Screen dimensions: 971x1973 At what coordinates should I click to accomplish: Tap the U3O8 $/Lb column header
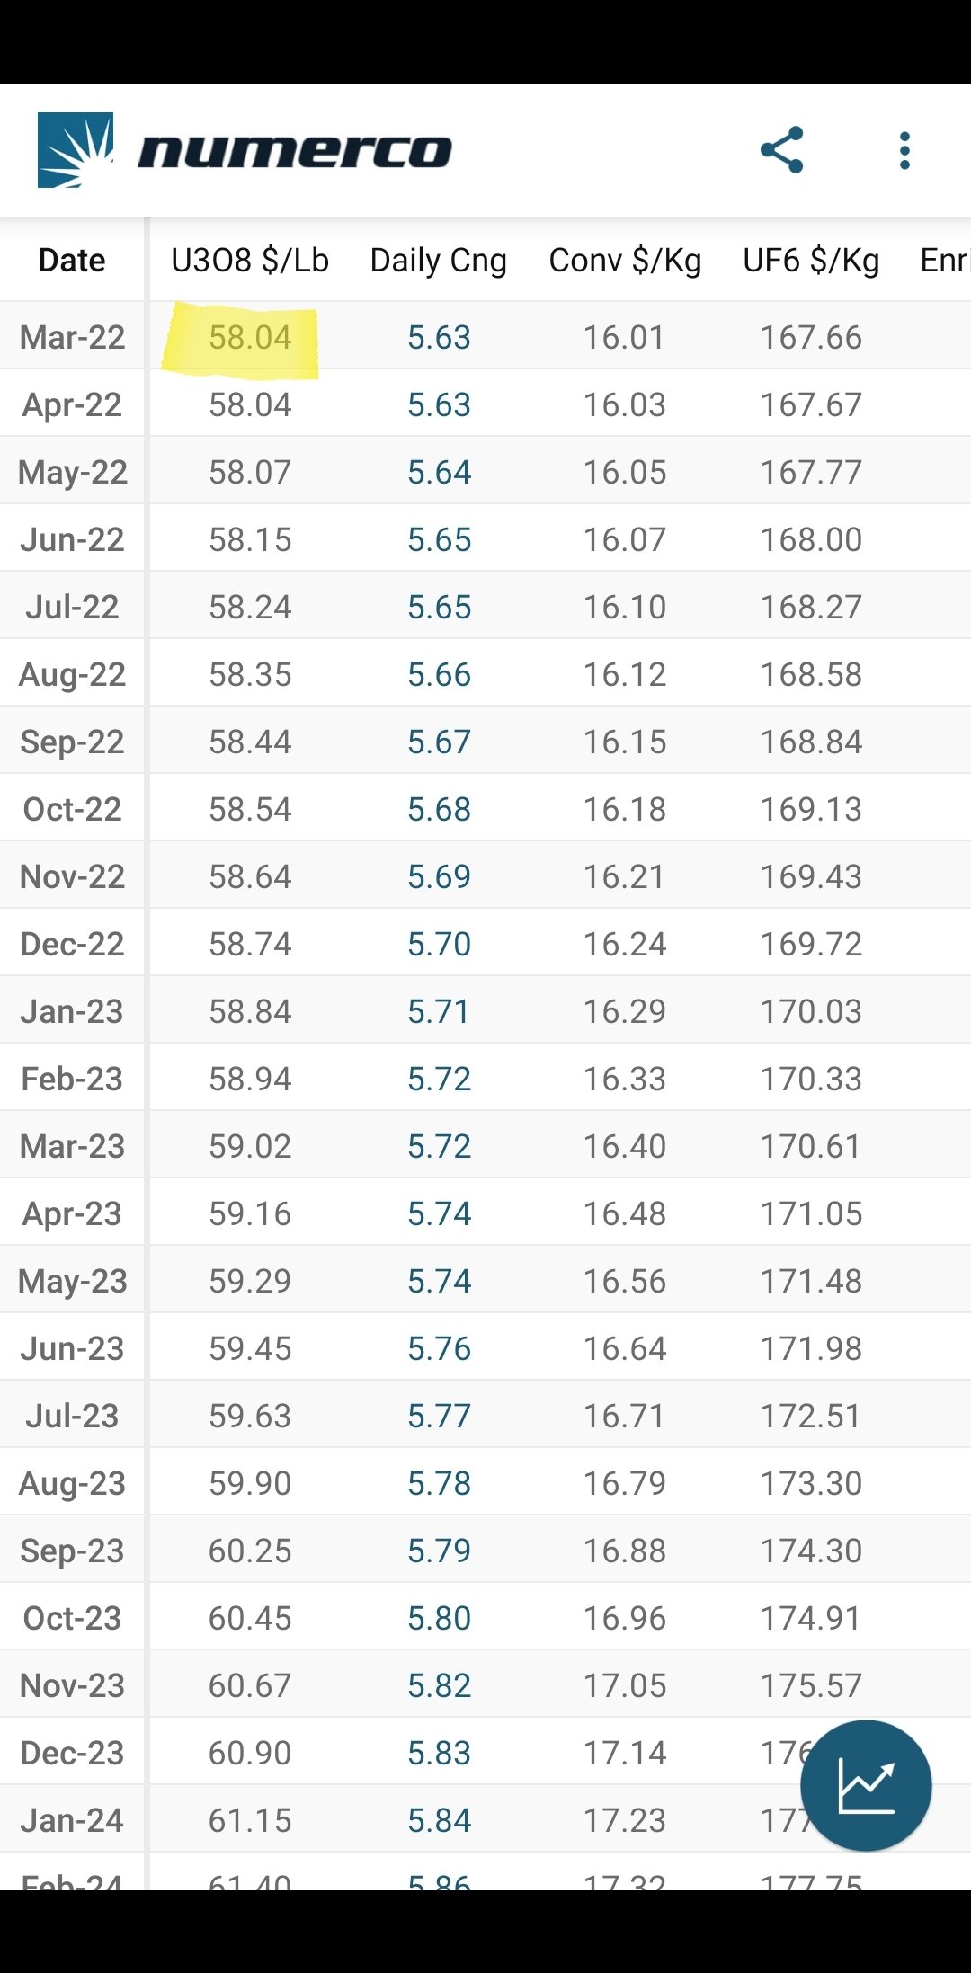[250, 260]
